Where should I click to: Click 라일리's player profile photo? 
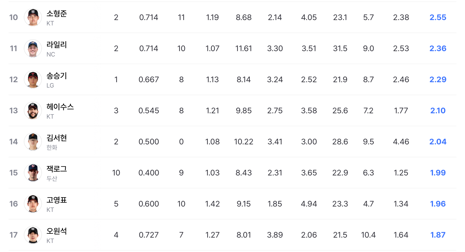[33, 48]
